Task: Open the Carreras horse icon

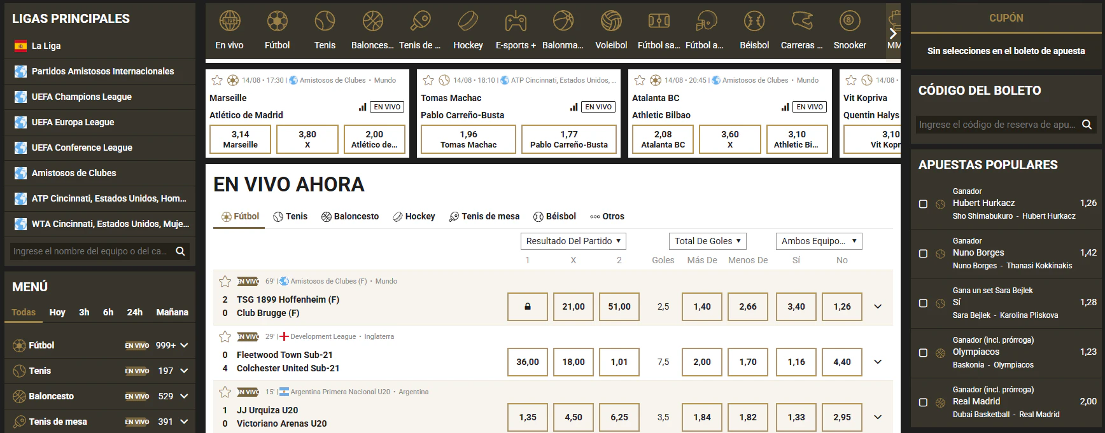Action: (x=802, y=22)
